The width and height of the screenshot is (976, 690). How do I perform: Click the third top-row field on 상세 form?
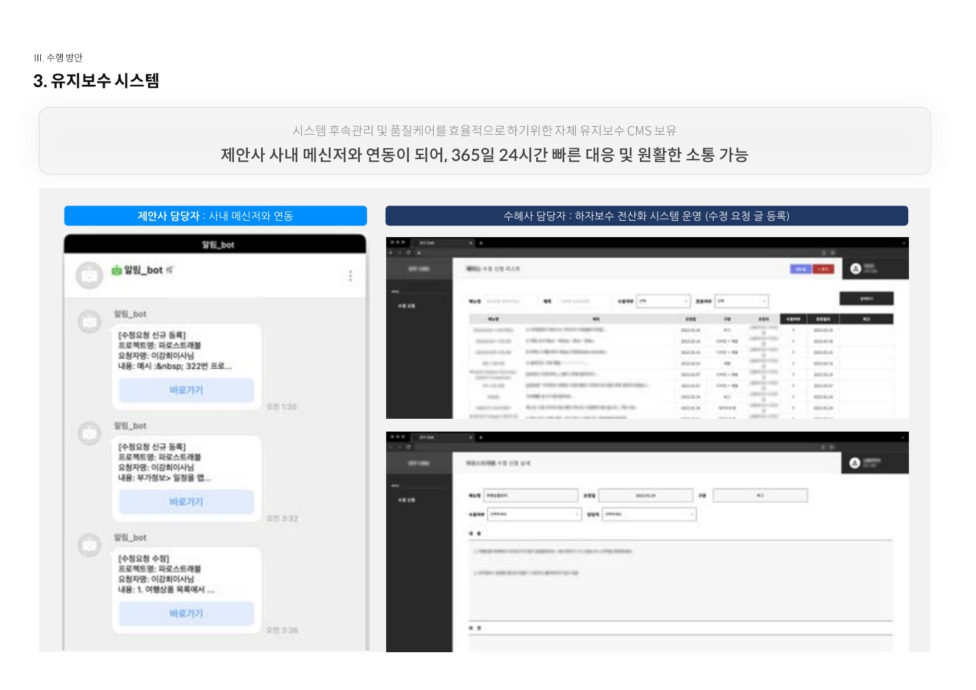pyautogui.click(x=760, y=496)
